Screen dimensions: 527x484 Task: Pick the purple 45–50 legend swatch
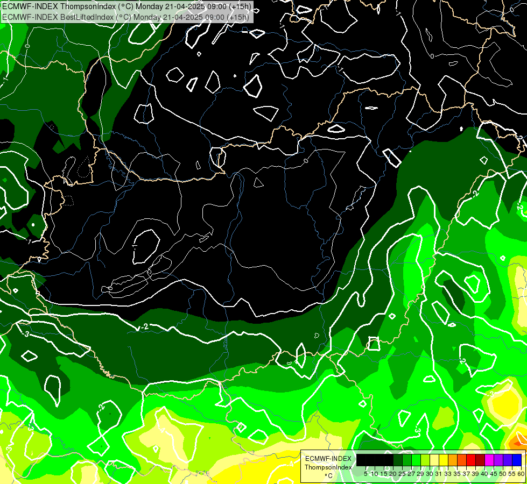pos(499,460)
